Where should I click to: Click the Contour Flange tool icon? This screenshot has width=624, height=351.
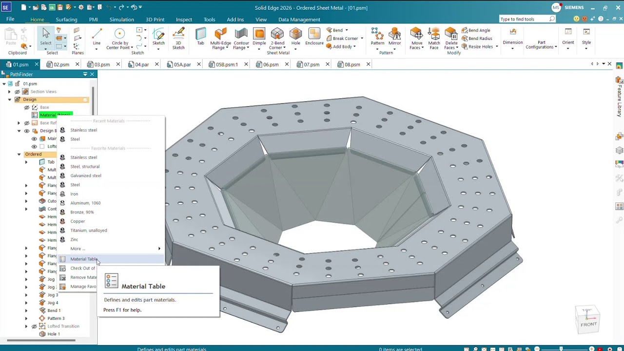coord(241,34)
